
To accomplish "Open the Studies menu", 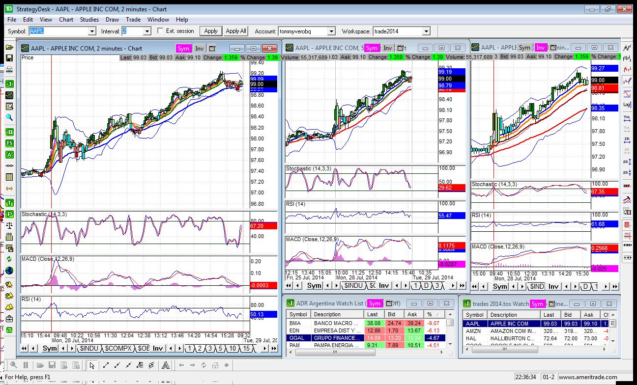I will (89, 20).
